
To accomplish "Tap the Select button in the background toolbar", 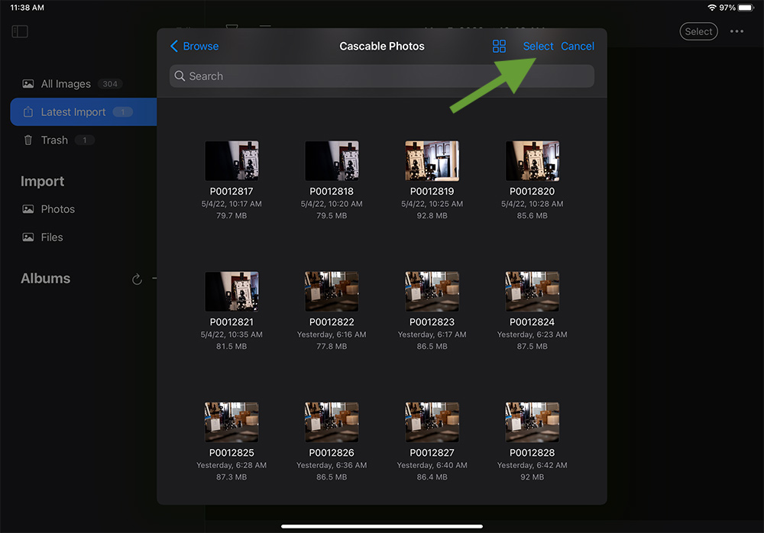I will [699, 31].
